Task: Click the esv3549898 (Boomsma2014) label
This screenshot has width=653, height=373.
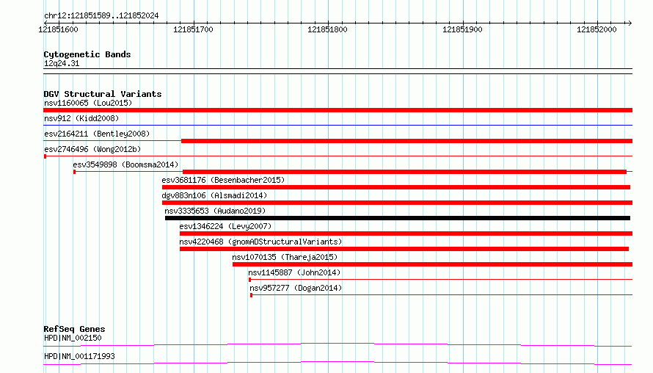Action: coord(125,164)
